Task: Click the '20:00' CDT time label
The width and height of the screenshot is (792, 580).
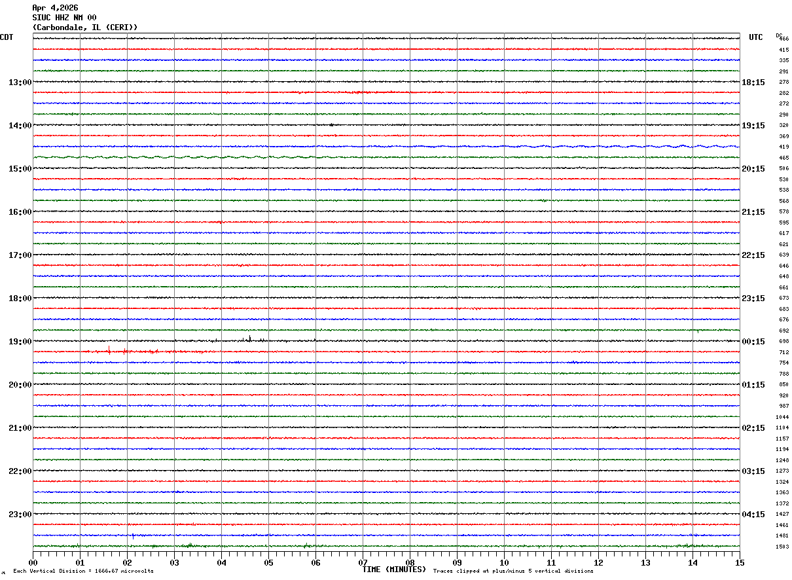Action: (20, 385)
